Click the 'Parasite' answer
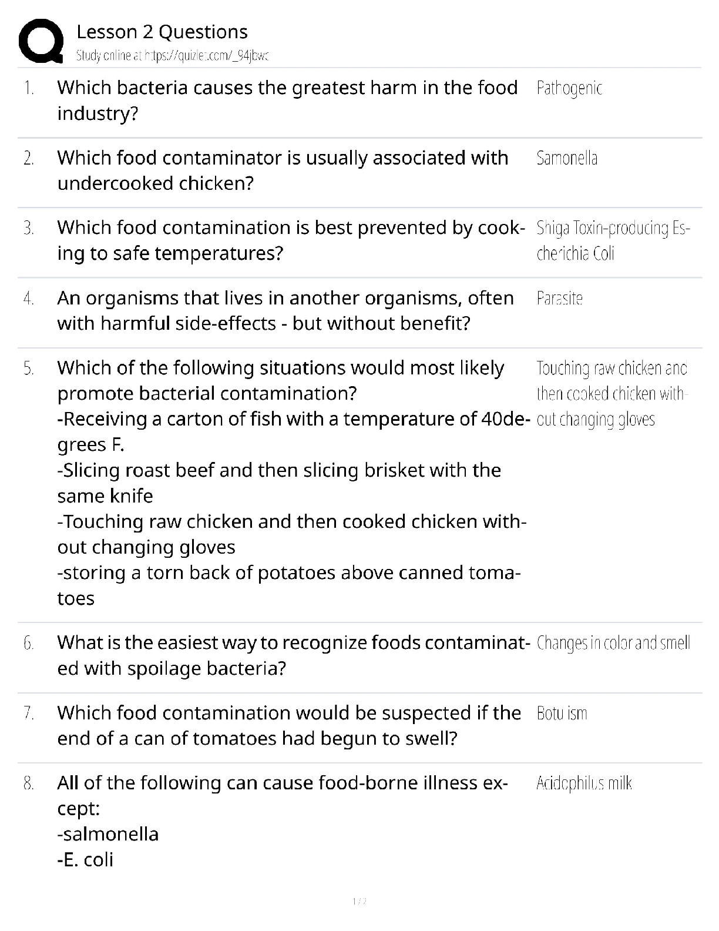The height and width of the screenshot is (931, 719). click(559, 299)
